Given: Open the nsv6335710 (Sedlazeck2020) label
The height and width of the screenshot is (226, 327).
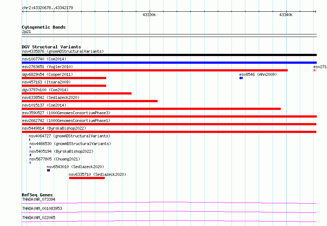Looking at the screenshot, I should pyautogui.click(x=97, y=174).
